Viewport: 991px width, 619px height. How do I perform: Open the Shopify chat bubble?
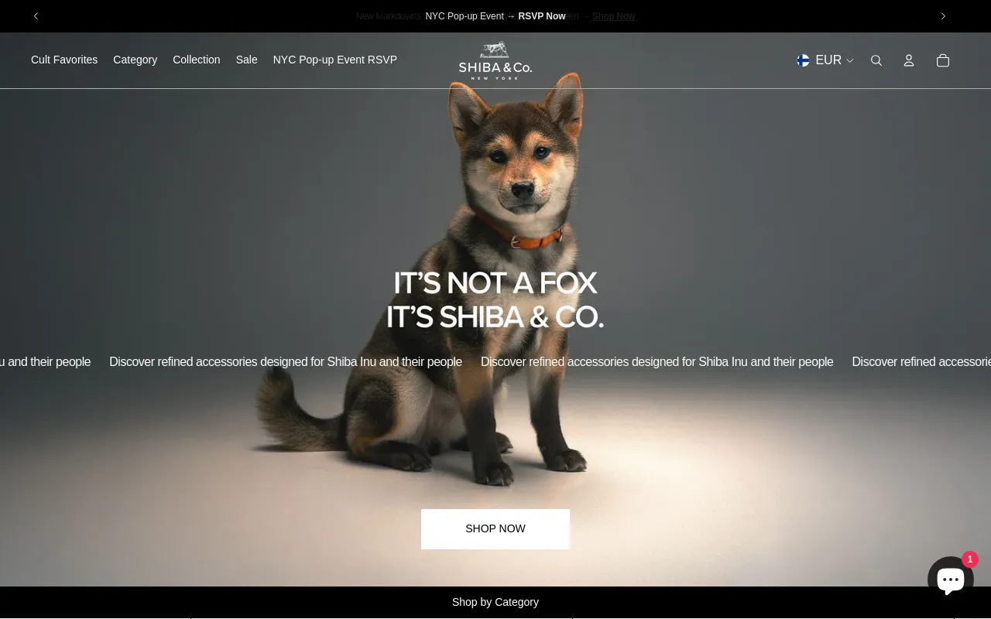950,579
